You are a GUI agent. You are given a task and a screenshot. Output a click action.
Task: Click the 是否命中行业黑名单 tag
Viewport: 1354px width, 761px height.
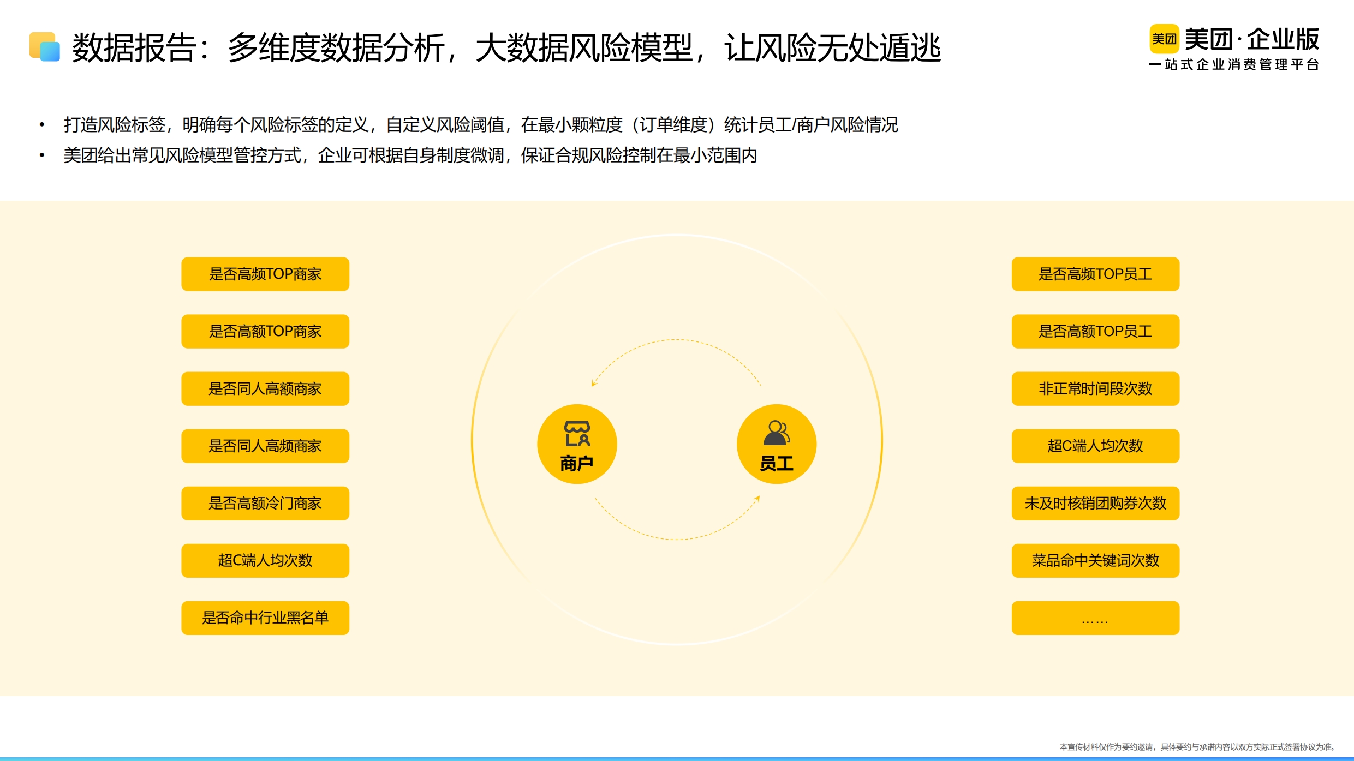(x=265, y=618)
